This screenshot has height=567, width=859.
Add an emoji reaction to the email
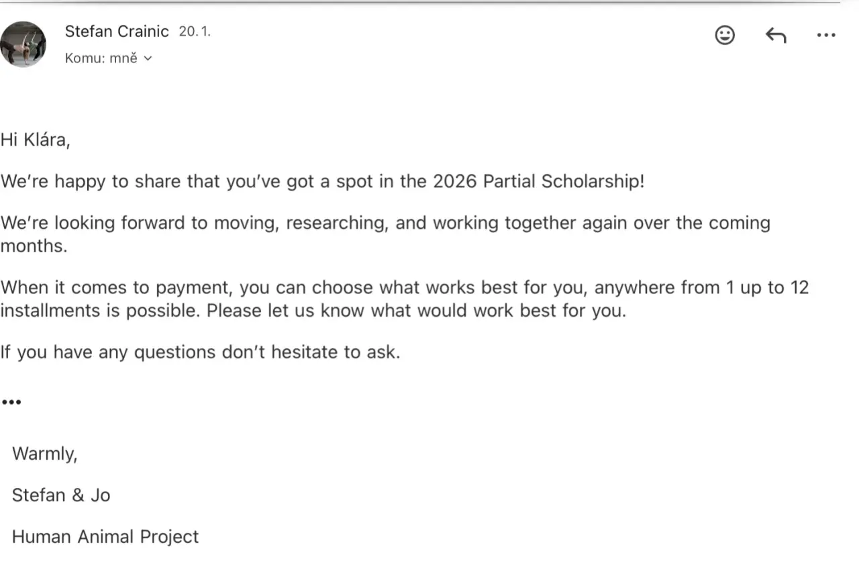(725, 35)
